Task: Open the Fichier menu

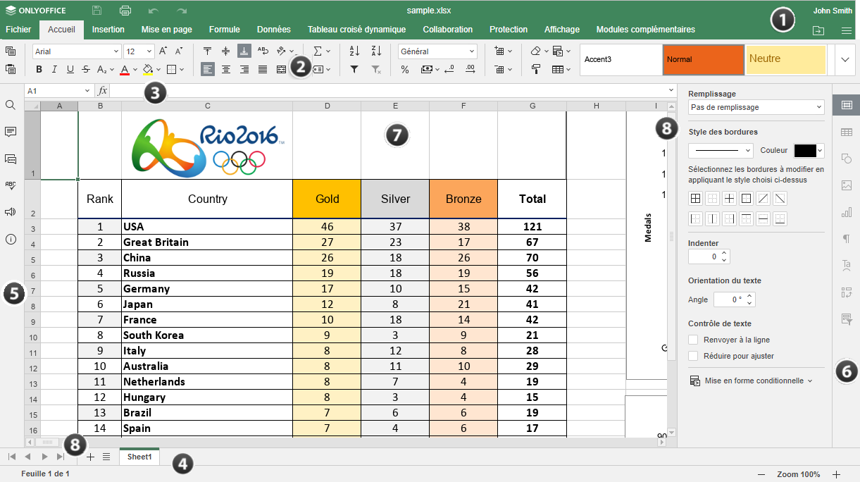Action: [18, 30]
